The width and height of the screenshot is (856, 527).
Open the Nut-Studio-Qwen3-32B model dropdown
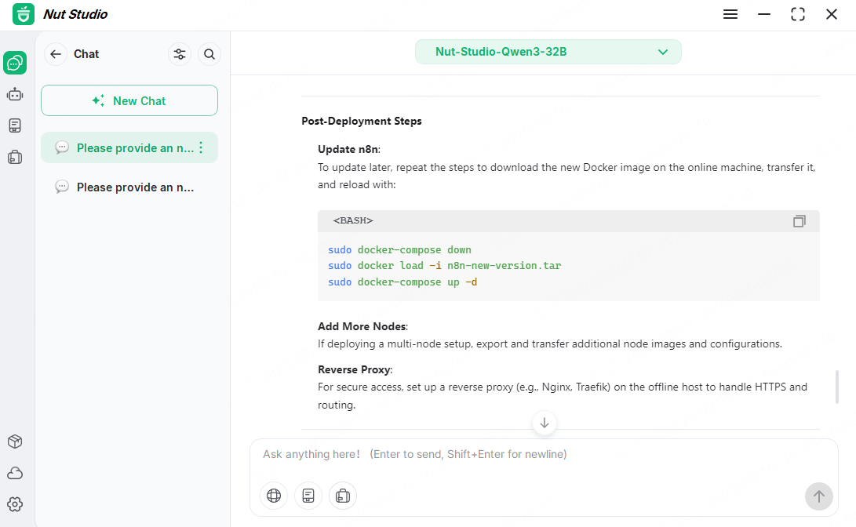click(x=548, y=52)
